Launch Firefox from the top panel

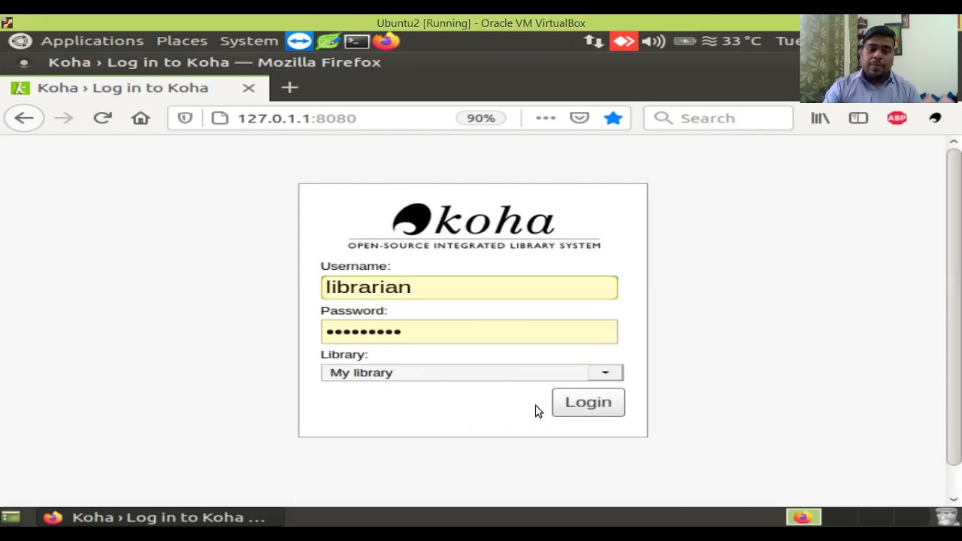point(386,41)
